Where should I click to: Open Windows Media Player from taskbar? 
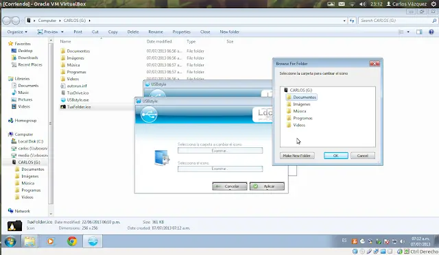coord(51,241)
